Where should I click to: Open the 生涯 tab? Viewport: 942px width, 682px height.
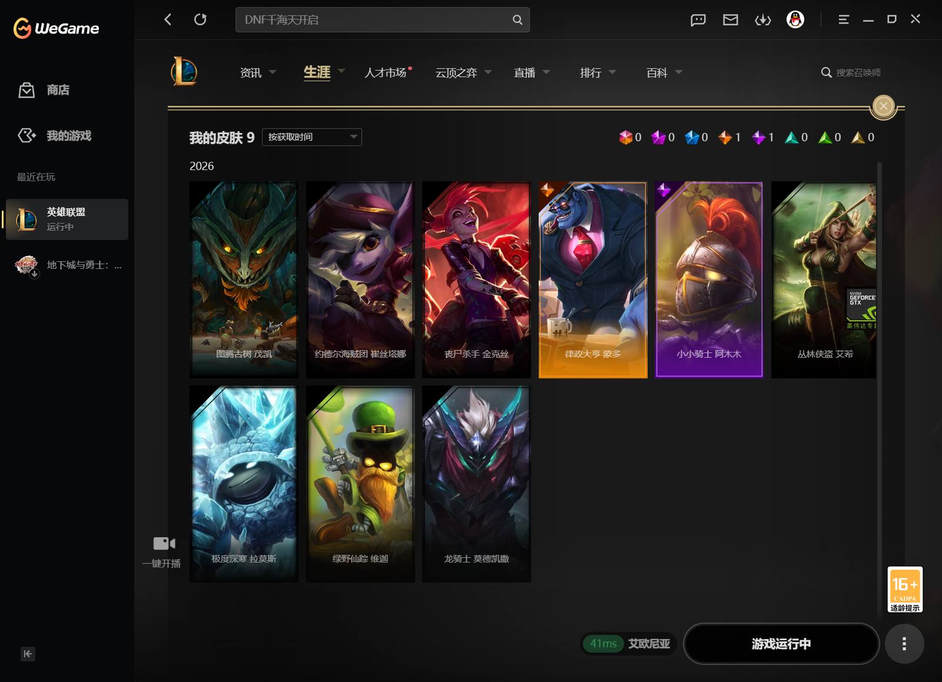[317, 72]
